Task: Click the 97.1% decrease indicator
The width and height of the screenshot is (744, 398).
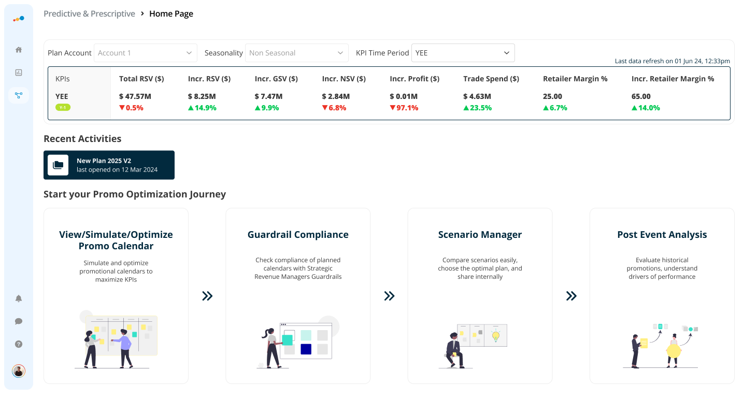Action: (405, 108)
